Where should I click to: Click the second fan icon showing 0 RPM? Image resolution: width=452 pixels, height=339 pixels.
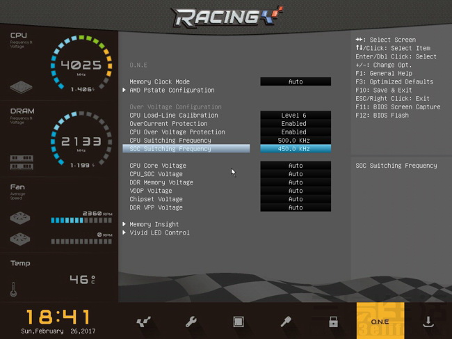click(20, 239)
